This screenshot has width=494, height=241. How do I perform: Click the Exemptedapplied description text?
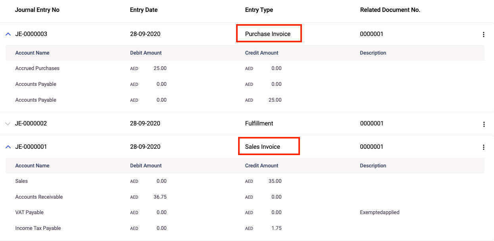(379, 213)
